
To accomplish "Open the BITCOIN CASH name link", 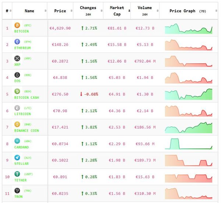I will coord(27,98).
